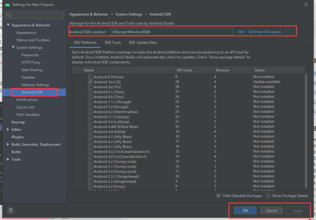Click the Android Studio robot logo icon
The height and width of the screenshot is (220, 316).
pos(7,5)
